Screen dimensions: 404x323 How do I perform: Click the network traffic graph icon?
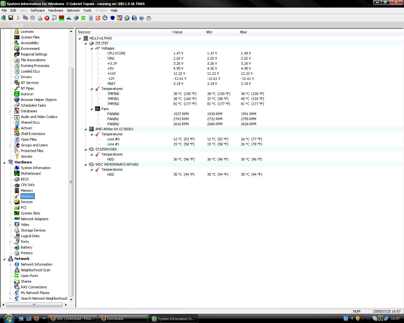coord(69,18)
